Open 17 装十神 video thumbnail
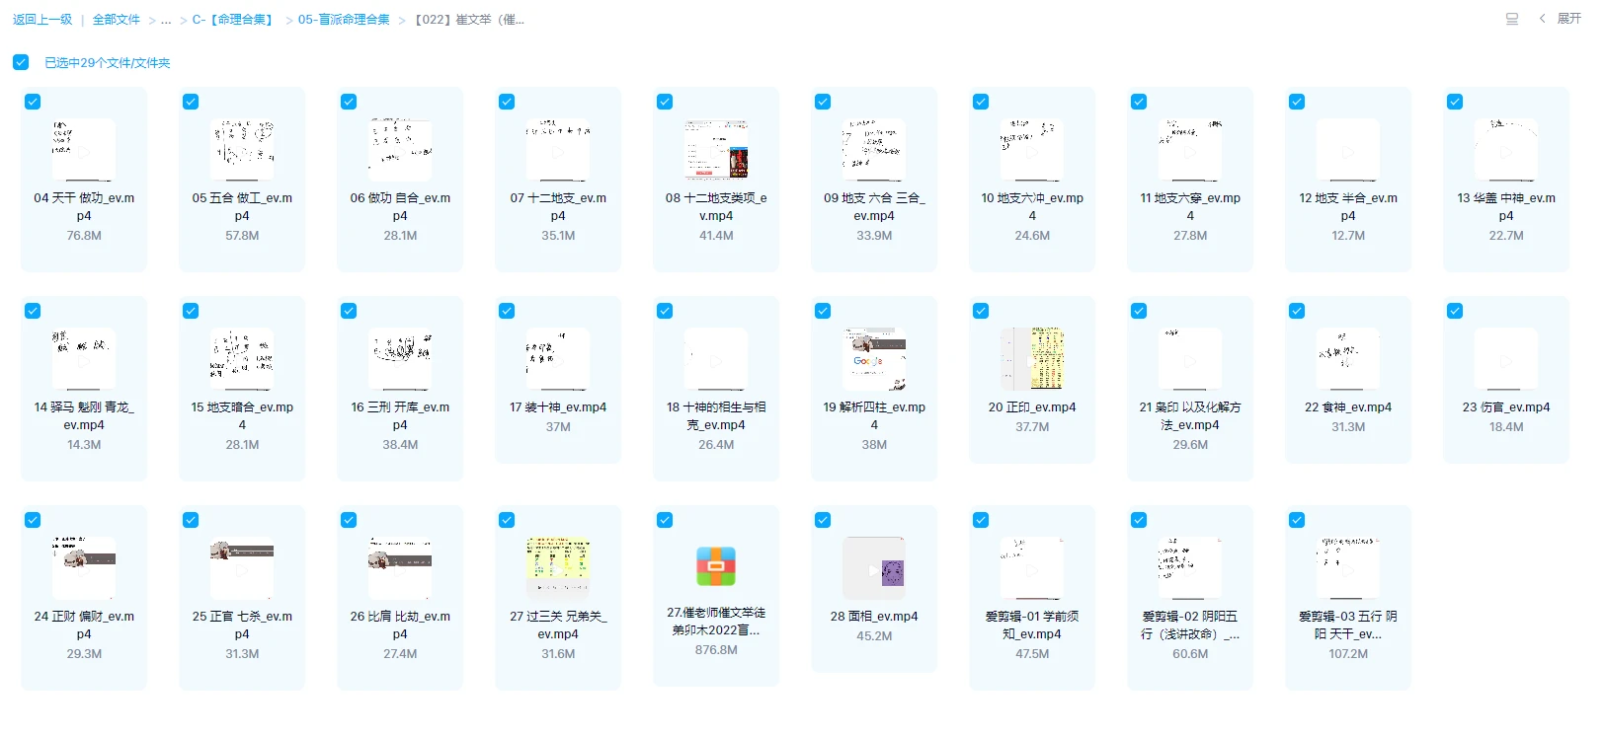Viewport: 1604px width, 737px height. [558, 359]
